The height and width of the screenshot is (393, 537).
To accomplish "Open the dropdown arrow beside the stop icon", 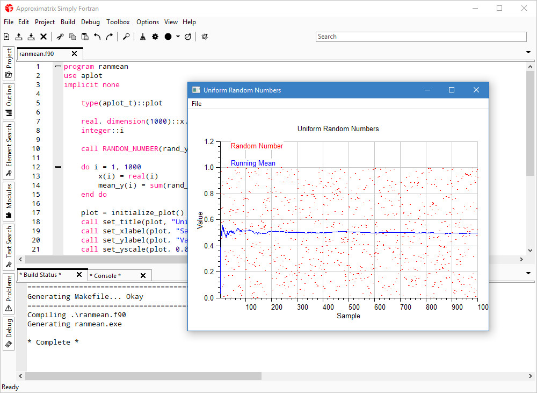I will [178, 37].
